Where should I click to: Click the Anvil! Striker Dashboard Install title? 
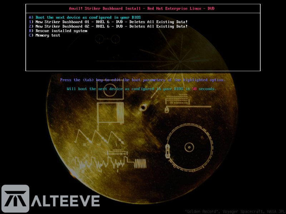coord(142,9)
